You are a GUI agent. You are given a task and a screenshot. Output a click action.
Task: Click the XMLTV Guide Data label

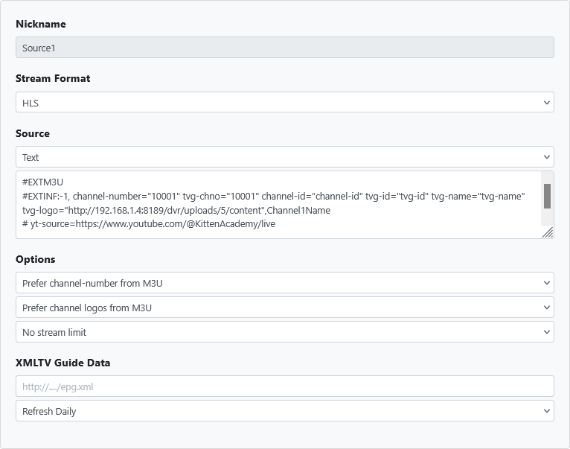click(62, 363)
